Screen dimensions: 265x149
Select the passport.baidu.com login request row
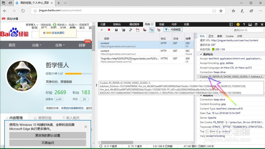(146, 60)
